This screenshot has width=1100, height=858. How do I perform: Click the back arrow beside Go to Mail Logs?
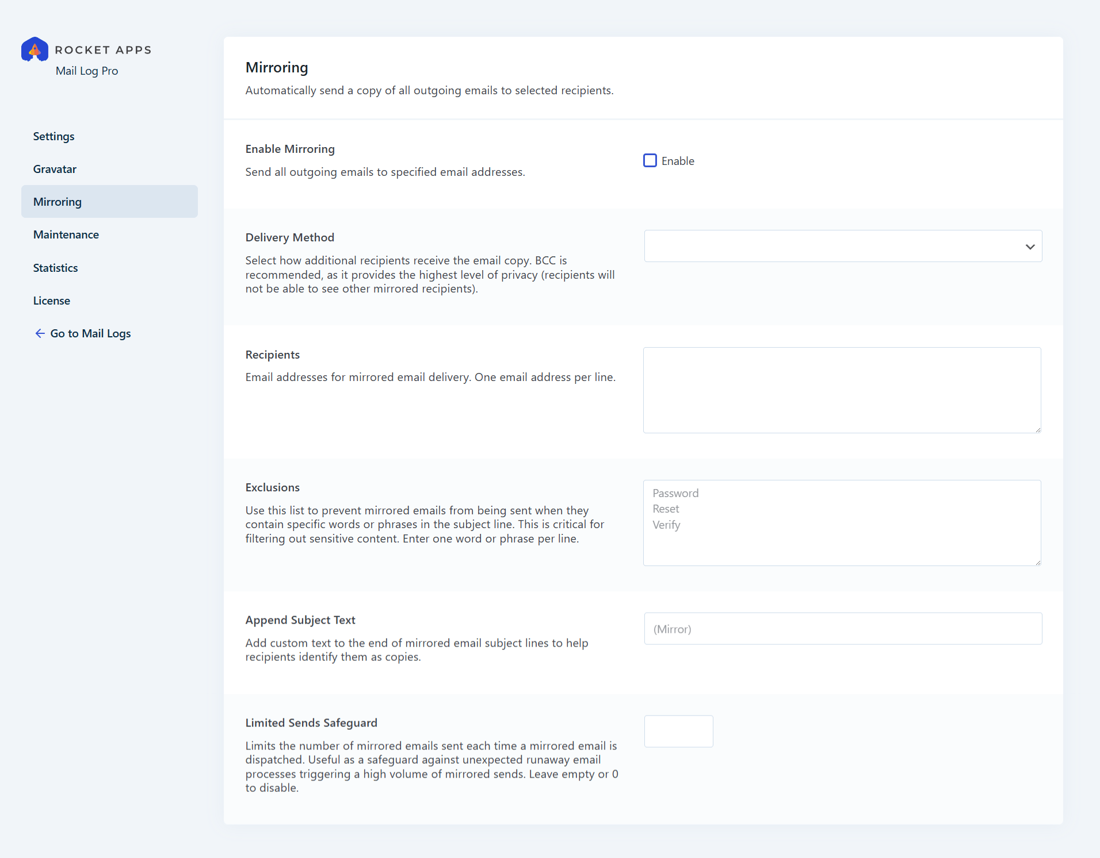[x=39, y=333]
